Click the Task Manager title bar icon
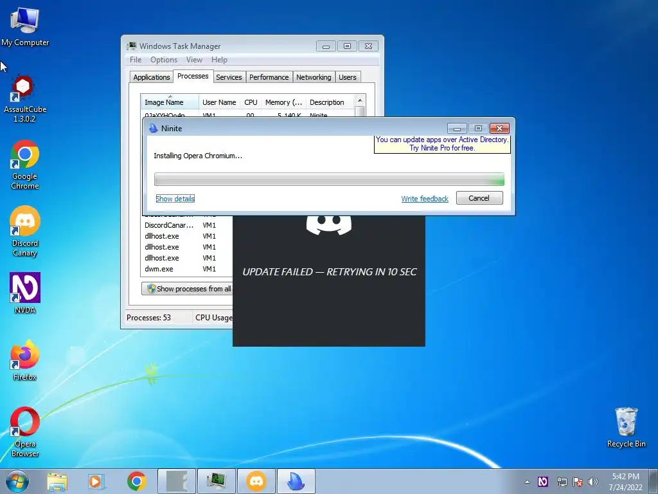This screenshot has height=494, width=658. [132, 46]
